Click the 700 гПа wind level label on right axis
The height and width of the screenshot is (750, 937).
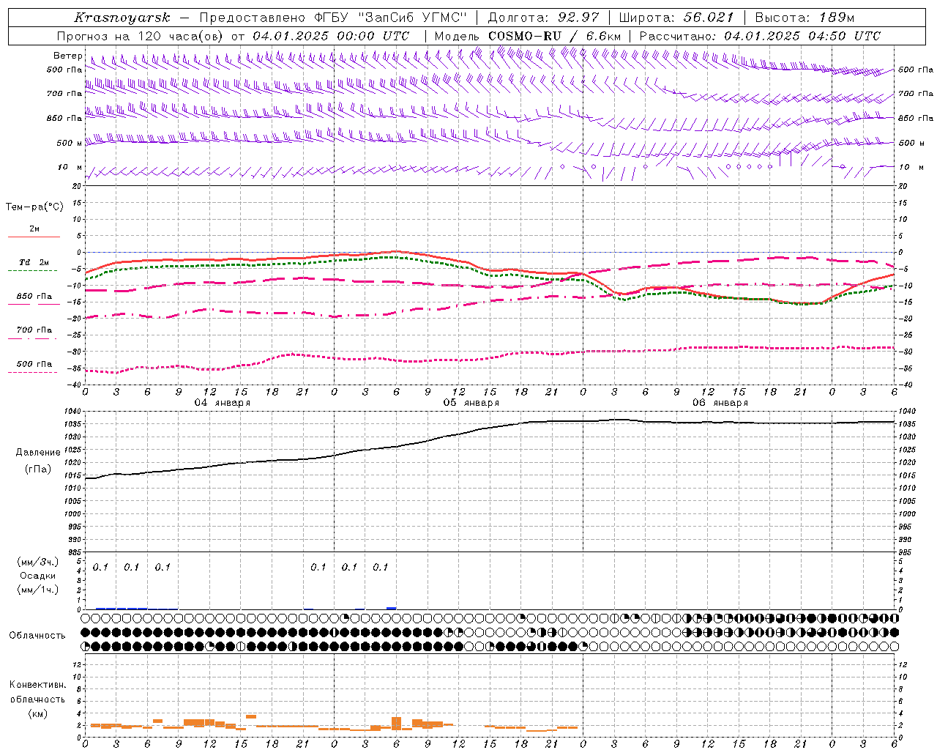pyautogui.click(x=916, y=94)
